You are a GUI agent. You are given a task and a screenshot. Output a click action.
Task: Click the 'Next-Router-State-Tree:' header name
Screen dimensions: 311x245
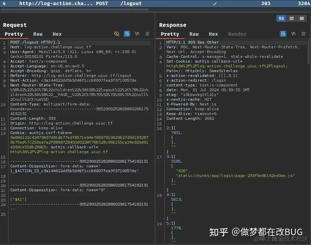tap(37, 85)
